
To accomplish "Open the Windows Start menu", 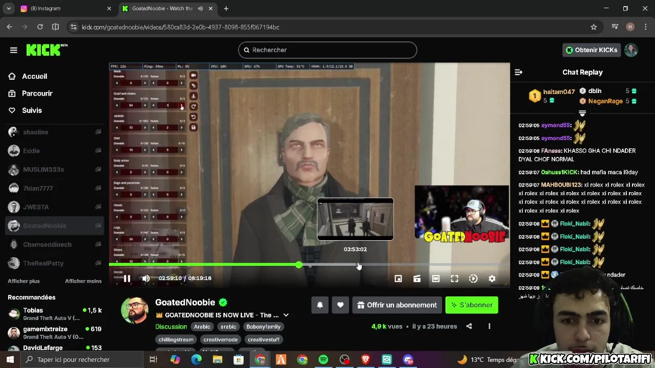I will tap(10, 359).
